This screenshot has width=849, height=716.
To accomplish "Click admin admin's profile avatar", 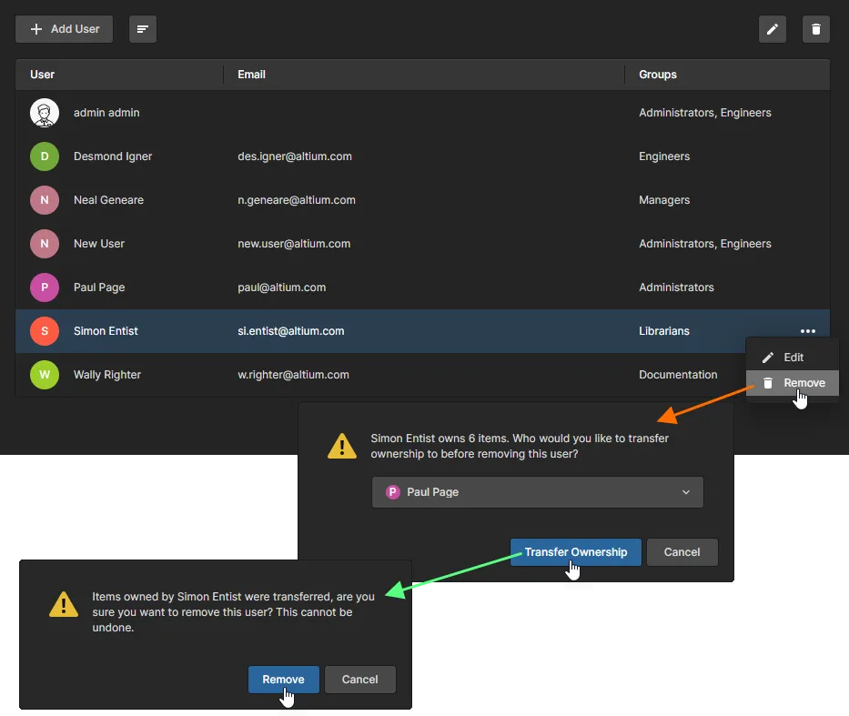I will (x=45, y=112).
